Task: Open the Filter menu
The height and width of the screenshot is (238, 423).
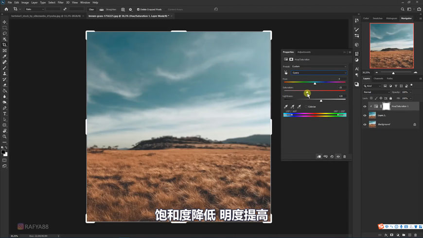Action: [60, 2]
